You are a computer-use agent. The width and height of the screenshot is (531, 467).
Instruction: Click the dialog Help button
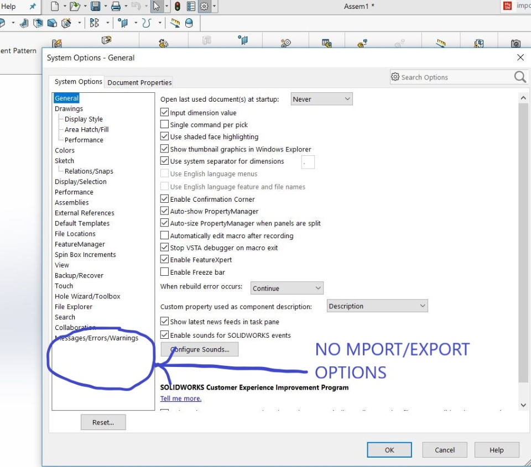(497, 450)
